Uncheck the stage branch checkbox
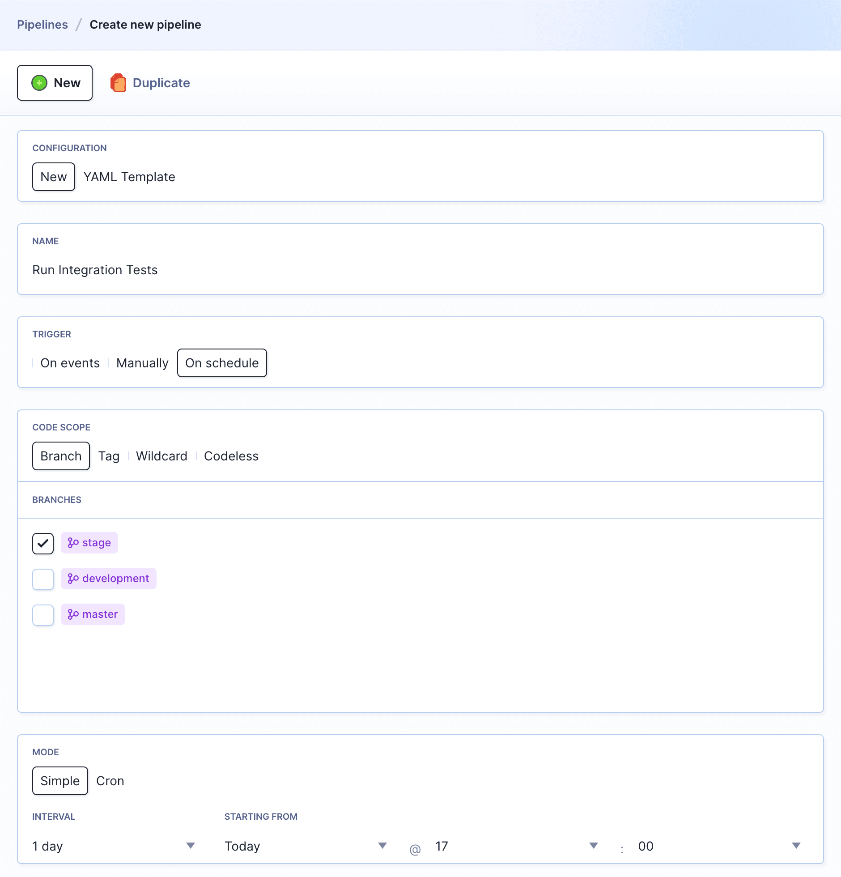The height and width of the screenshot is (877, 841). click(x=42, y=544)
